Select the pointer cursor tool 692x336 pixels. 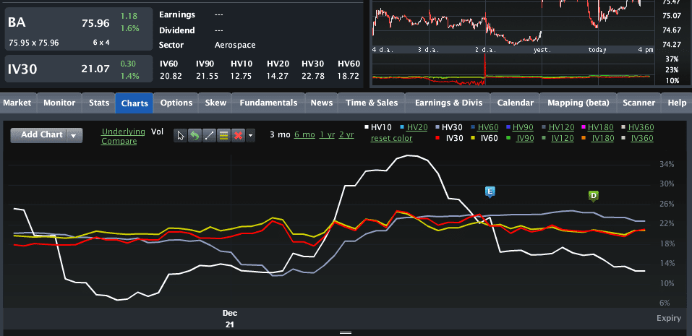point(181,135)
